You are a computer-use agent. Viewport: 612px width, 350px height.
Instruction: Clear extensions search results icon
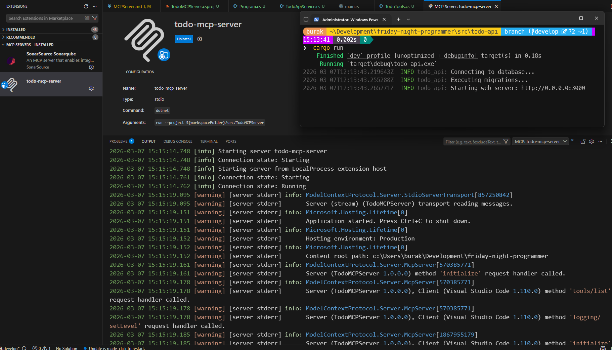pos(87,18)
